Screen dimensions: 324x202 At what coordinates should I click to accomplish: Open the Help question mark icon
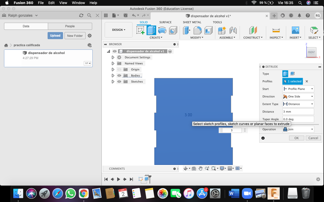tap(308, 15)
